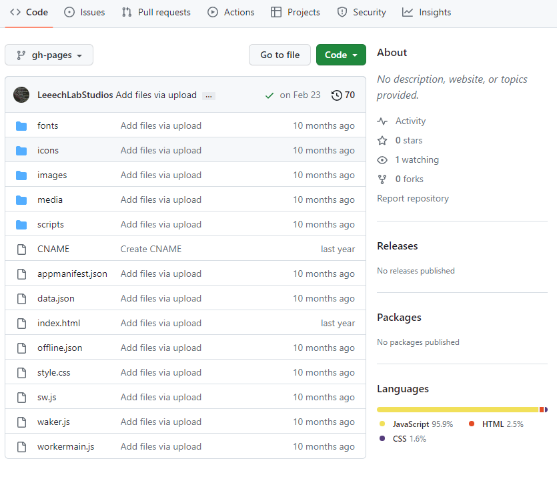
Task: Click the LeeechLabStudios avatar image
Action: 21,95
